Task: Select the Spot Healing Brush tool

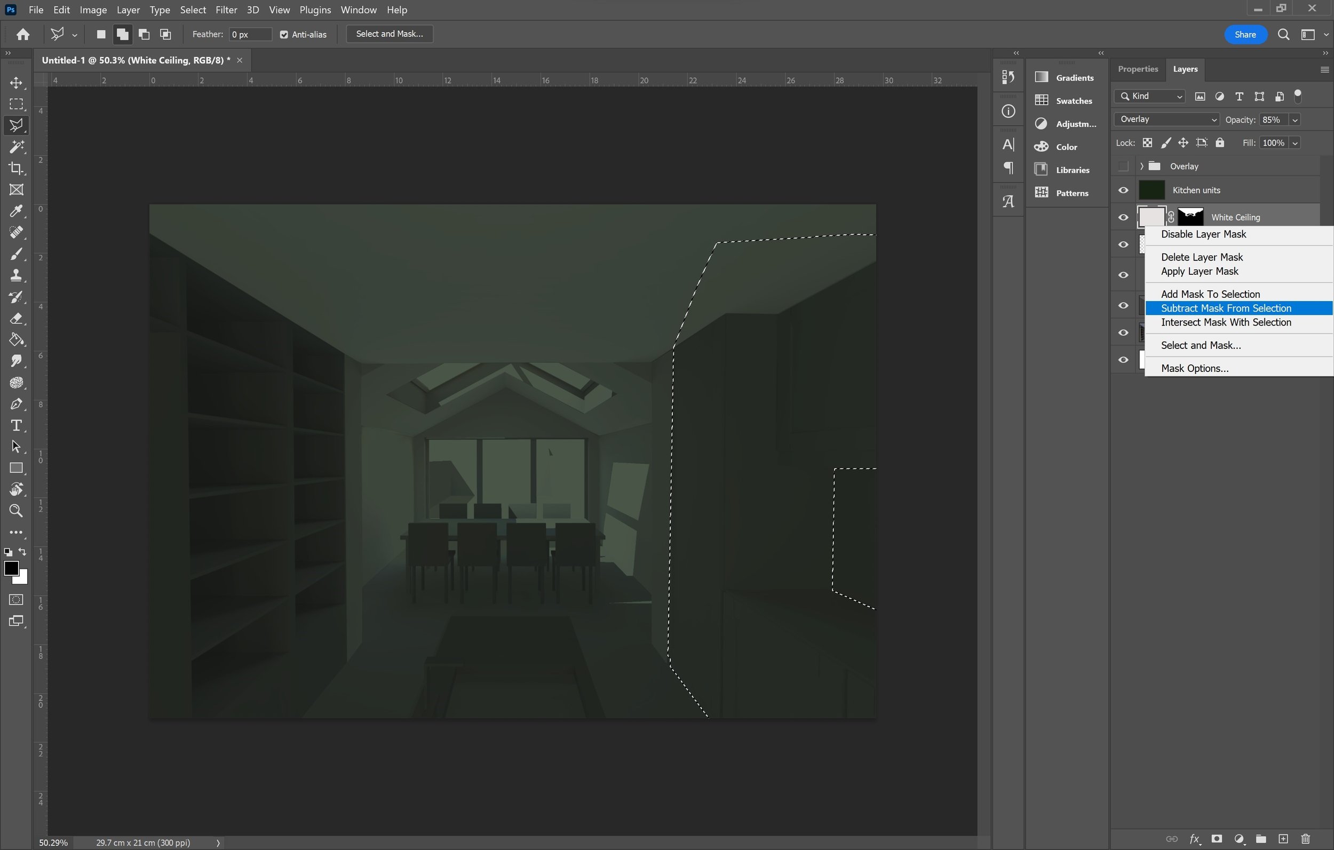Action: click(16, 232)
